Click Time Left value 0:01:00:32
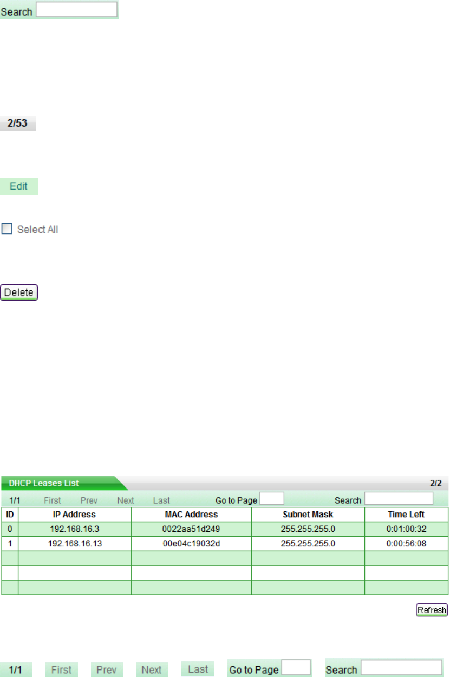450x677 pixels. (406, 529)
